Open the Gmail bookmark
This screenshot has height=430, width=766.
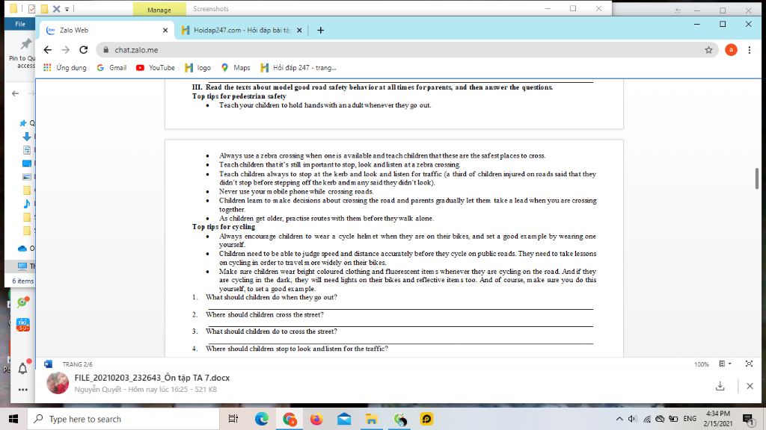(112, 68)
